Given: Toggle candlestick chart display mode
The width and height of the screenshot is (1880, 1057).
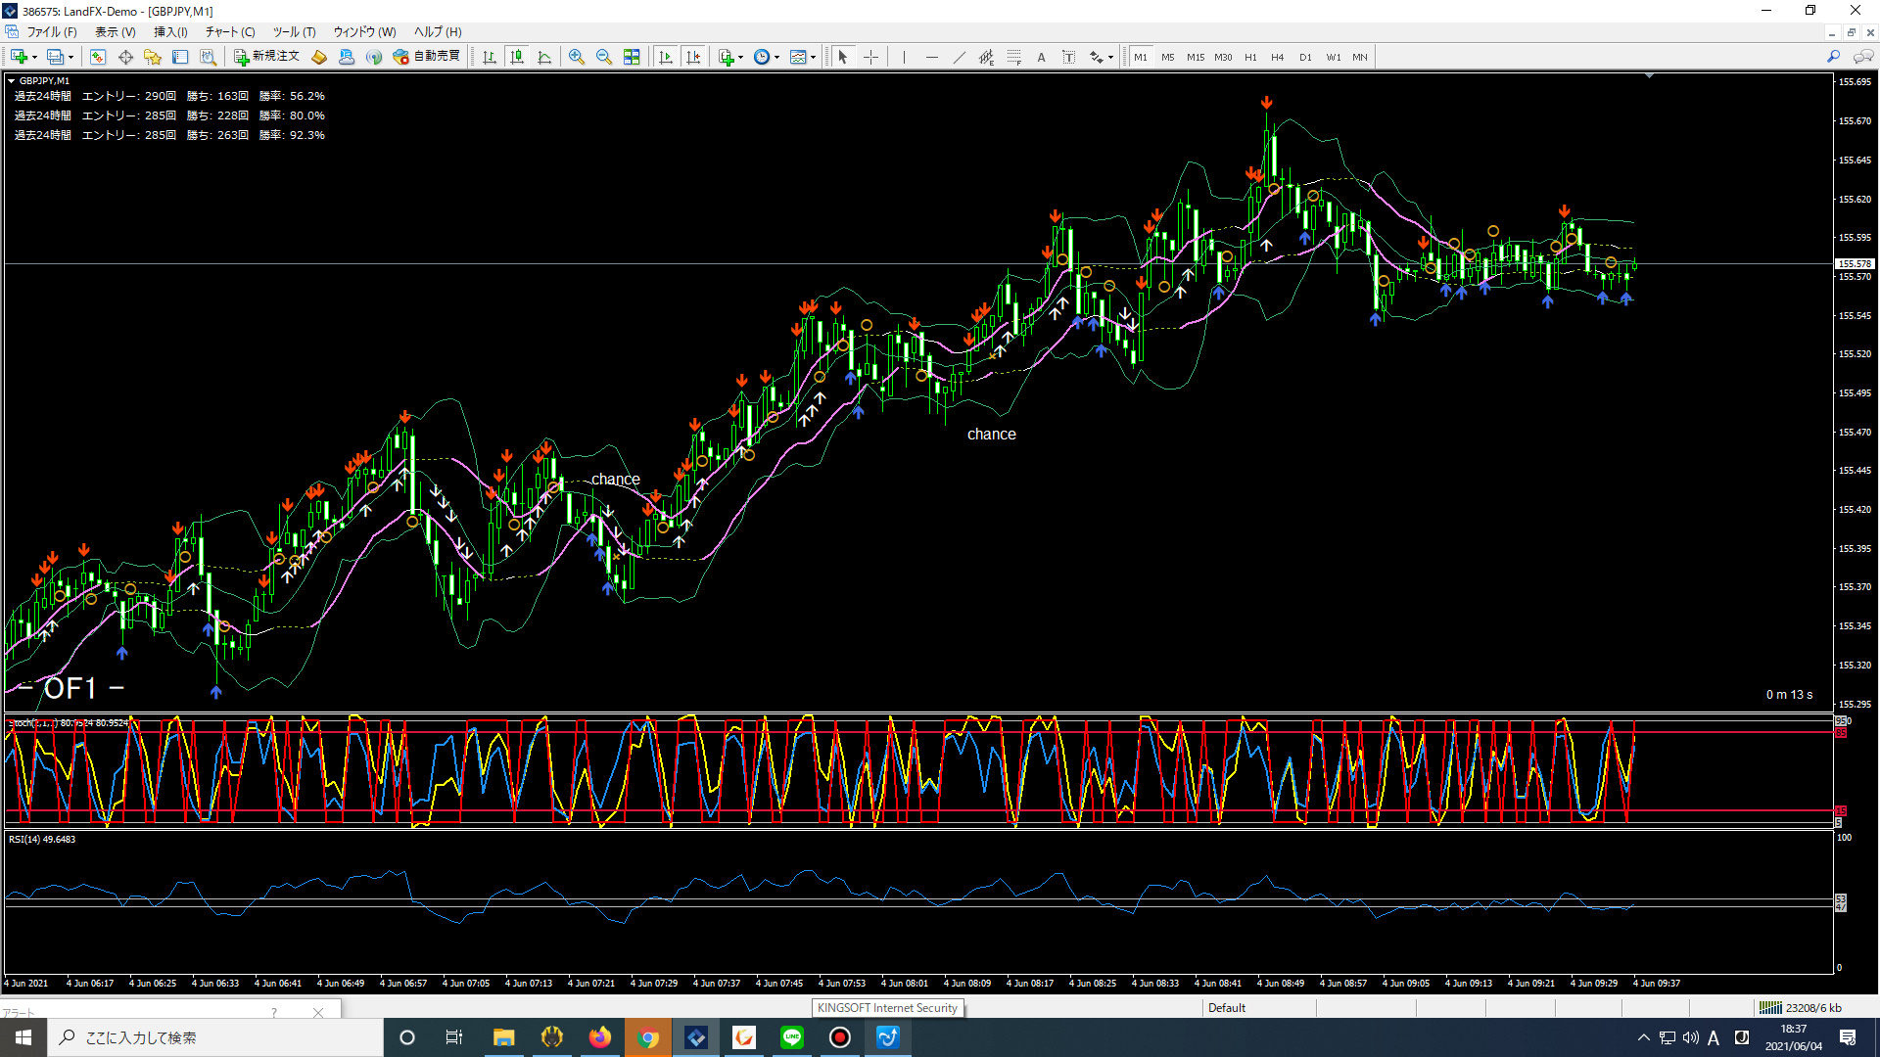Looking at the screenshot, I should click(x=517, y=57).
